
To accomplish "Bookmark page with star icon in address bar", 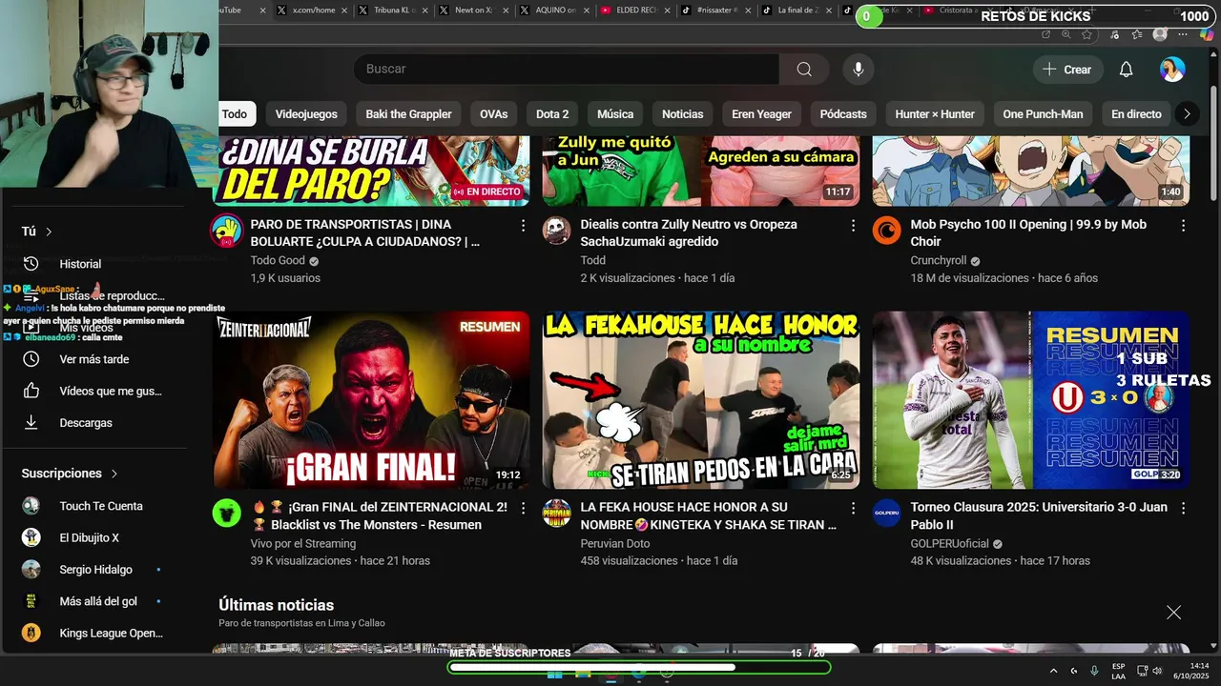I will 1088,34.
